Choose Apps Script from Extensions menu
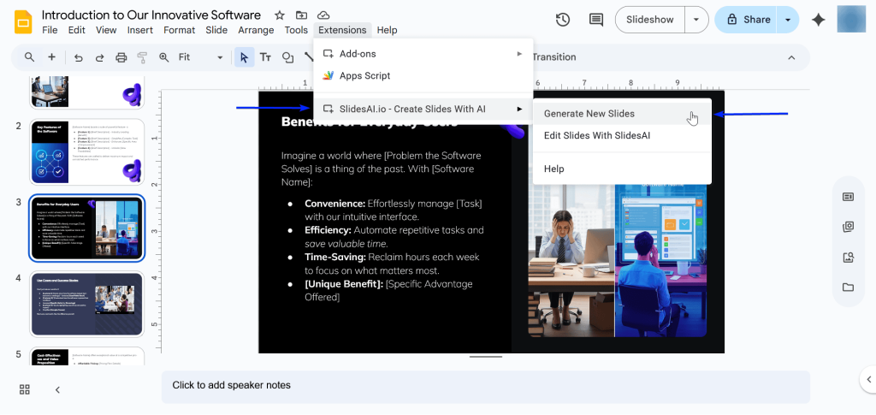Image resolution: width=876 pixels, height=415 pixels. 364,75
